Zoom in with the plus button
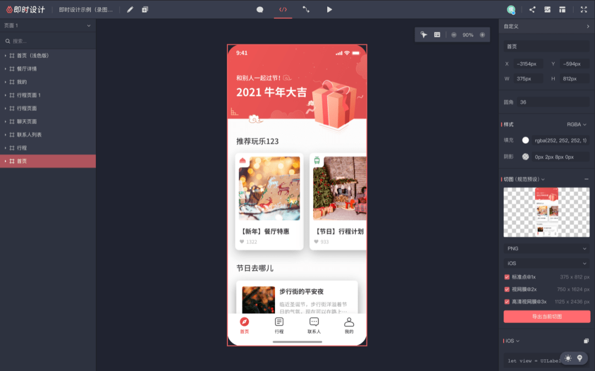595x371 pixels. coord(482,35)
